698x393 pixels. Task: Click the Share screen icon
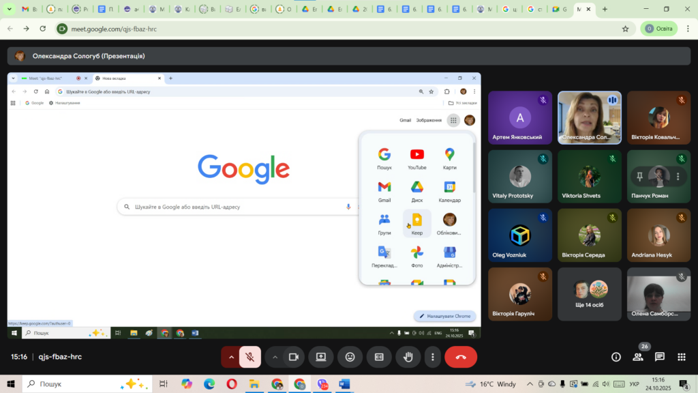320,357
